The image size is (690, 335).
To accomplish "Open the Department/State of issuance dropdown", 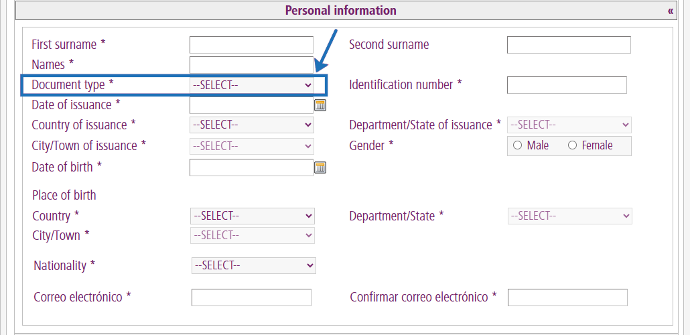I will (x=569, y=125).
